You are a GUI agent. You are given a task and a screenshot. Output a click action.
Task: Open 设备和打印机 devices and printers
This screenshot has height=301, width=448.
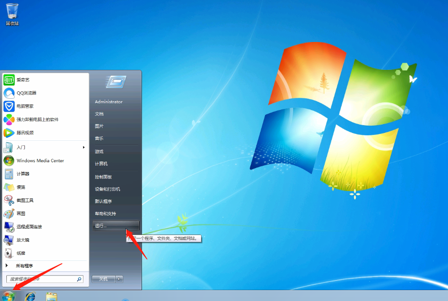[107, 189]
